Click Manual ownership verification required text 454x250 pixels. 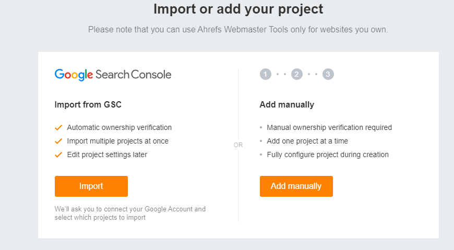tap(329, 127)
